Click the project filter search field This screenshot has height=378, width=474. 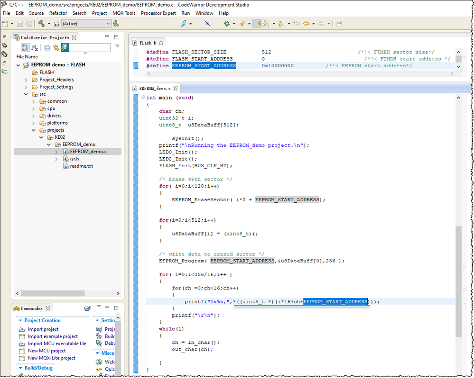pyautogui.click(x=89, y=47)
